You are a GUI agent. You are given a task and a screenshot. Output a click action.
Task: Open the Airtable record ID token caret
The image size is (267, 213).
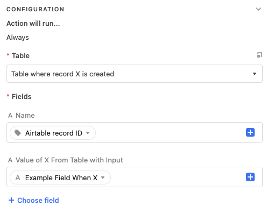point(88,133)
